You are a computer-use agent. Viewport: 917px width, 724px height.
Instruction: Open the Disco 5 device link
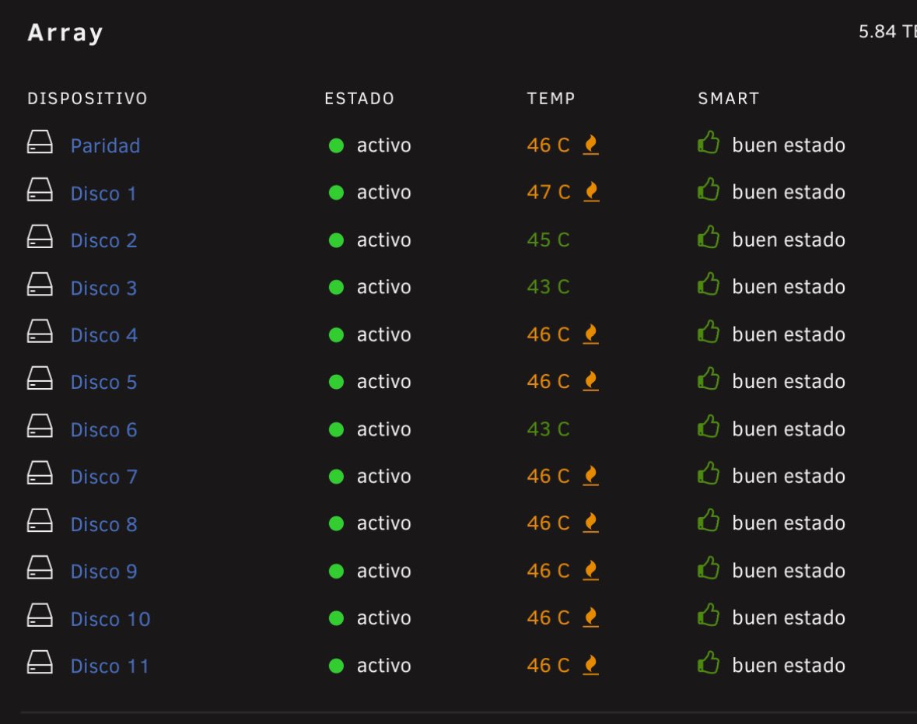point(103,382)
